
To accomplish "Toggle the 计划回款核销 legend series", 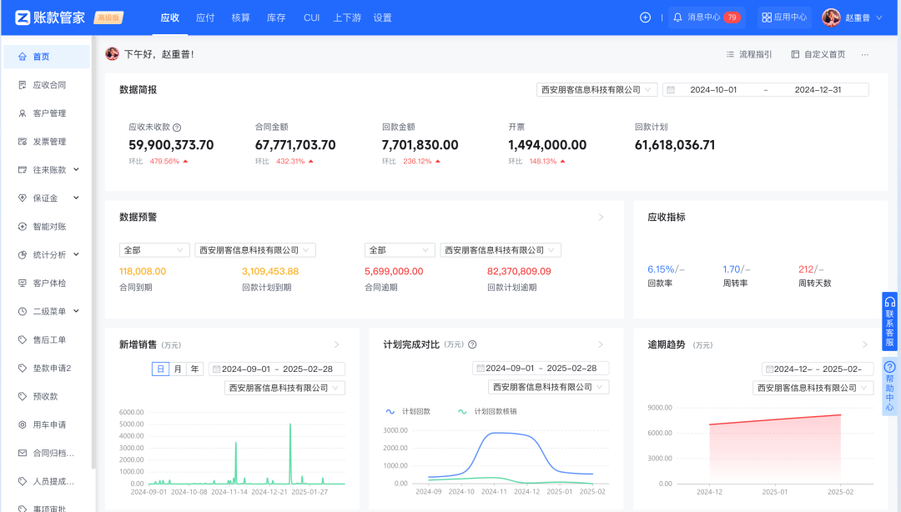I will pyautogui.click(x=487, y=411).
